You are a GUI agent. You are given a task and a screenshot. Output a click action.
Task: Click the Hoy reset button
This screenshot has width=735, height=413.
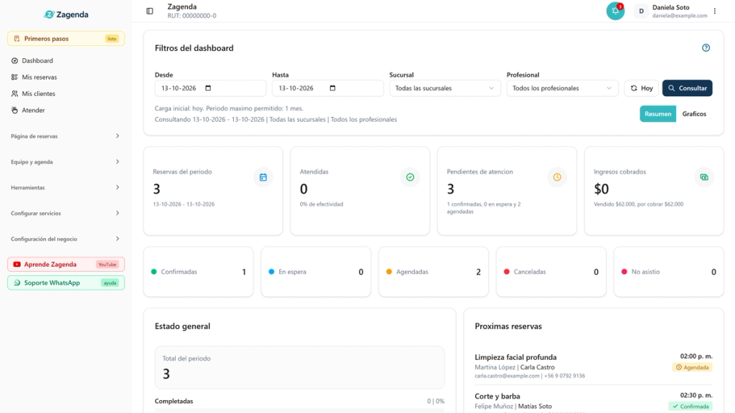click(x=641, y=88)
